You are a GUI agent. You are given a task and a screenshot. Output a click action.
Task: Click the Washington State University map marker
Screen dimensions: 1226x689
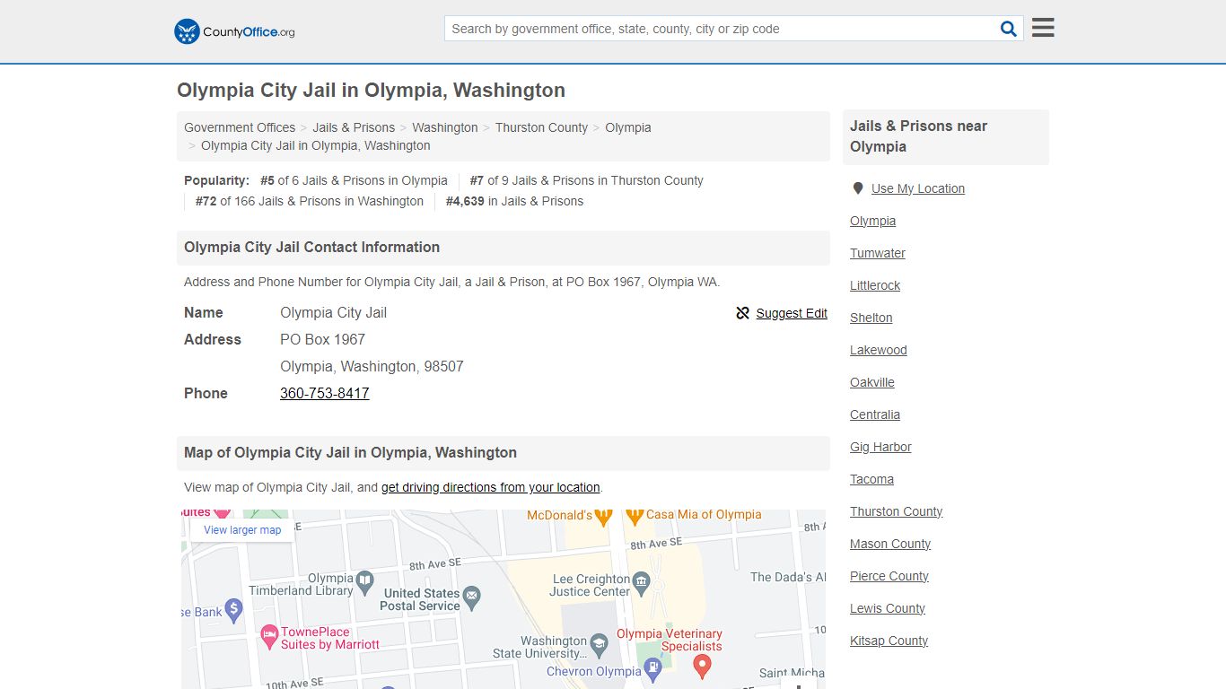(600, 643)
